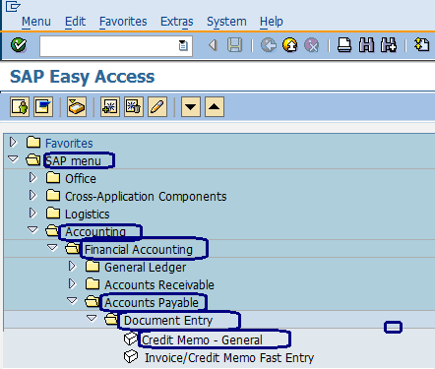Collapse the Financial Accounting node arrow
Image resolution: width=435 pixels, height=369 pixels.
(52, 247)
